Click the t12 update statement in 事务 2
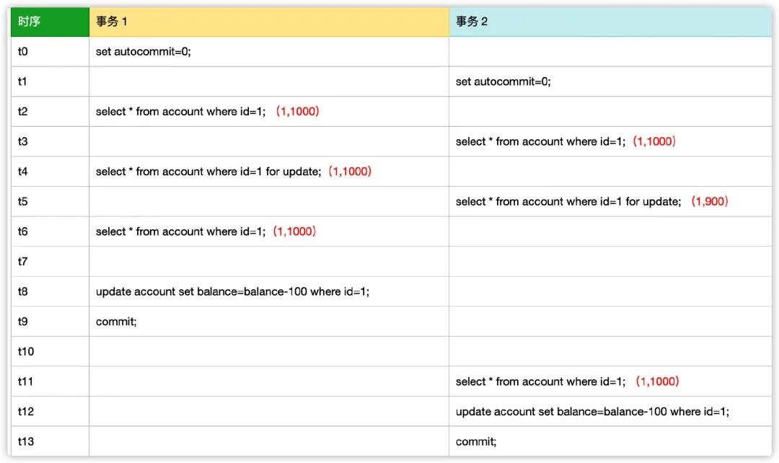 pyautogui.click(x=592, y=412)
